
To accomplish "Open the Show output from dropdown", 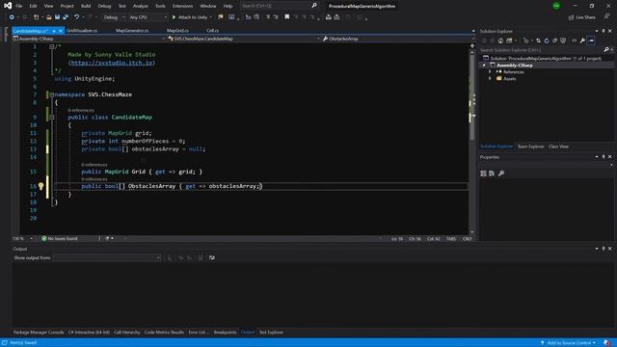I will click(107, 257).
